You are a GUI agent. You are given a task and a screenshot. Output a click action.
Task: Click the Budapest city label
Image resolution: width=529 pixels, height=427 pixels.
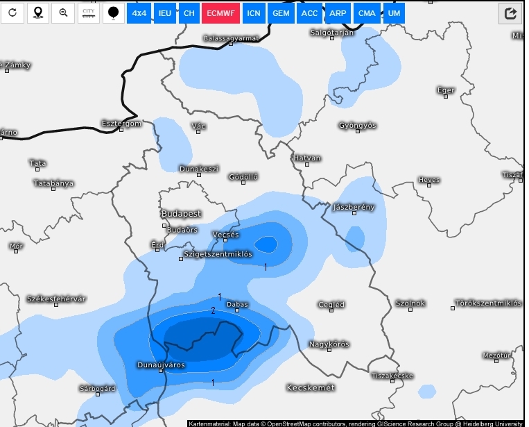181,214
